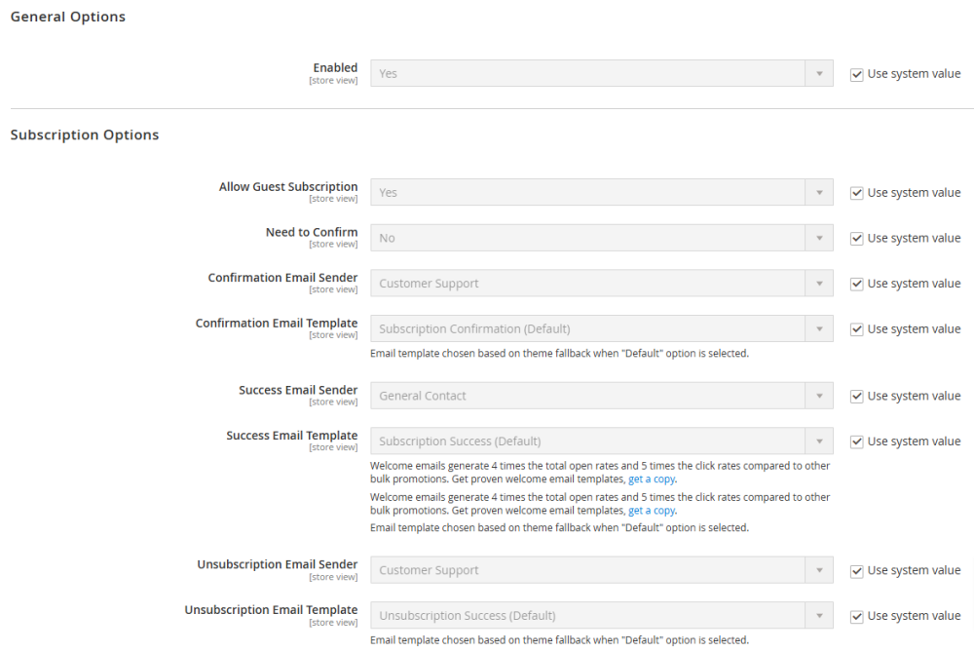Click the first 'get a copy' link
This screenshot has width=974, height=652.
coord(651,479)
